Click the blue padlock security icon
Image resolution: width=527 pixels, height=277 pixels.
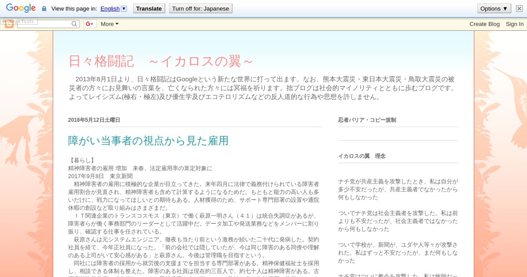pyautogui.click(x=44, y=8)
